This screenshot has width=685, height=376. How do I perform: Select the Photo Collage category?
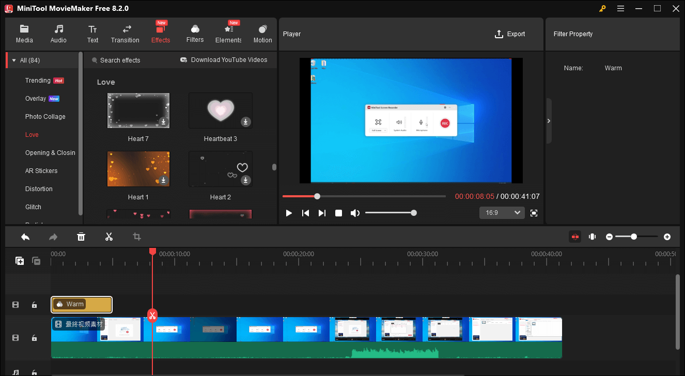coord(45,117)
